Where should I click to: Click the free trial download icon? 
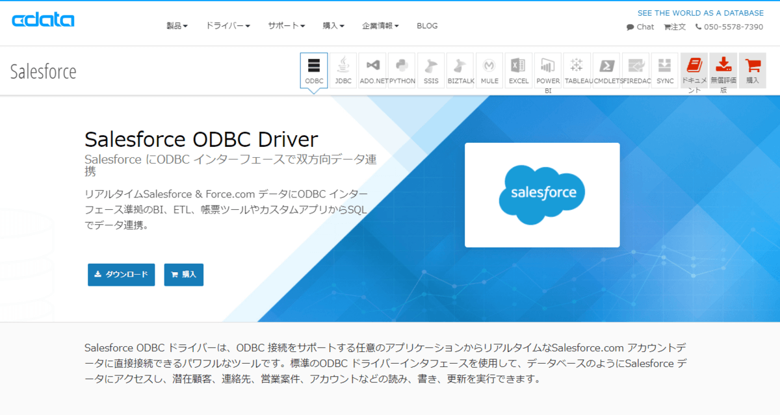723,71
